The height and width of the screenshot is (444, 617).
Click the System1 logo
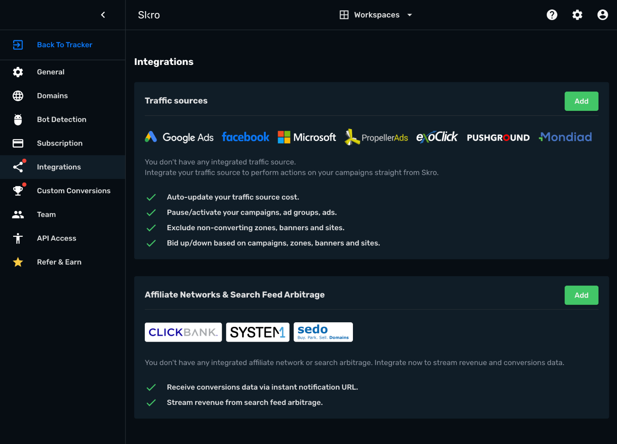tap(258, 332)
